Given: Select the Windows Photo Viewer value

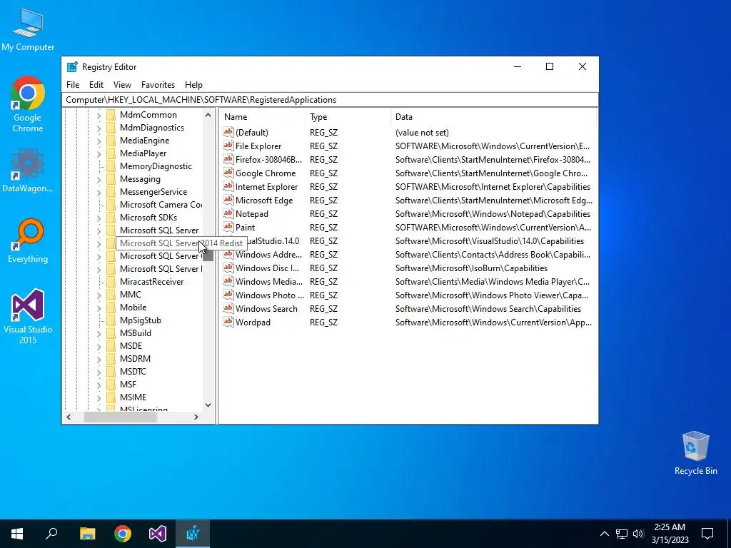Looking at the screenshot, I should point(269,295).
